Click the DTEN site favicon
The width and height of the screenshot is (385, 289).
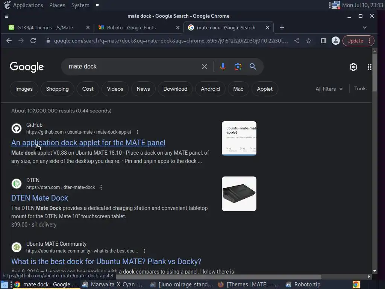click(x=17, y=184)
